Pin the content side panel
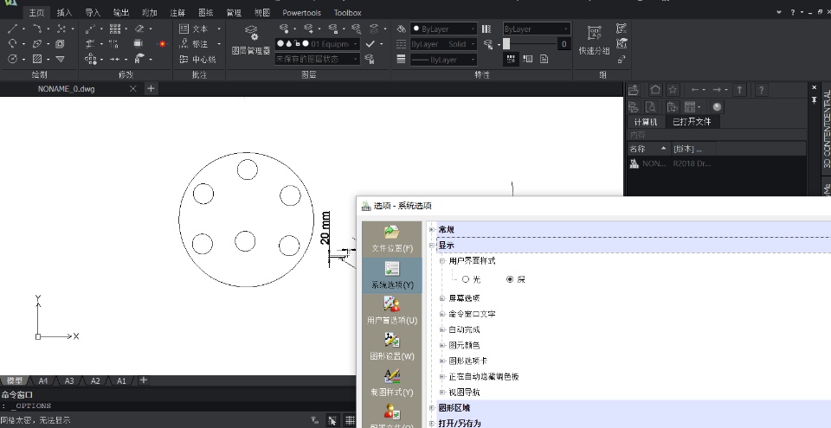831x428 pixels. [815, 100]
